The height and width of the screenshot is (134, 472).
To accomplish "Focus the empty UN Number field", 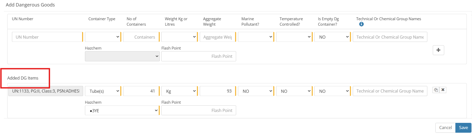I will click(47, 37).
